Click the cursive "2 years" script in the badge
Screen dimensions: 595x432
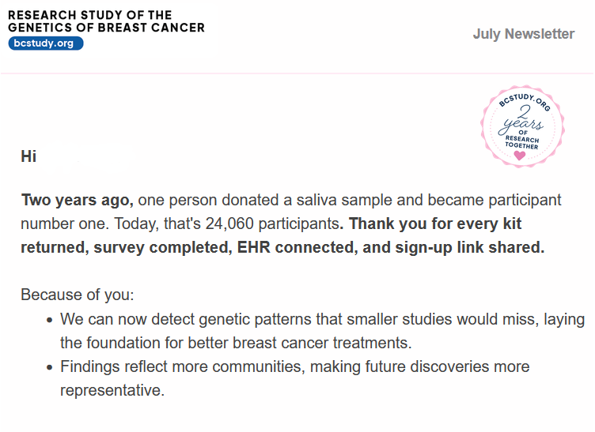point(521,119)
